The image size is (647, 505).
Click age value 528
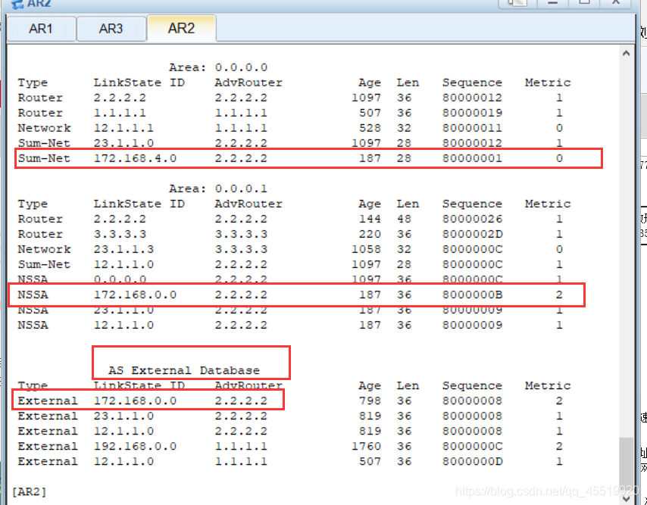[370, 128]
